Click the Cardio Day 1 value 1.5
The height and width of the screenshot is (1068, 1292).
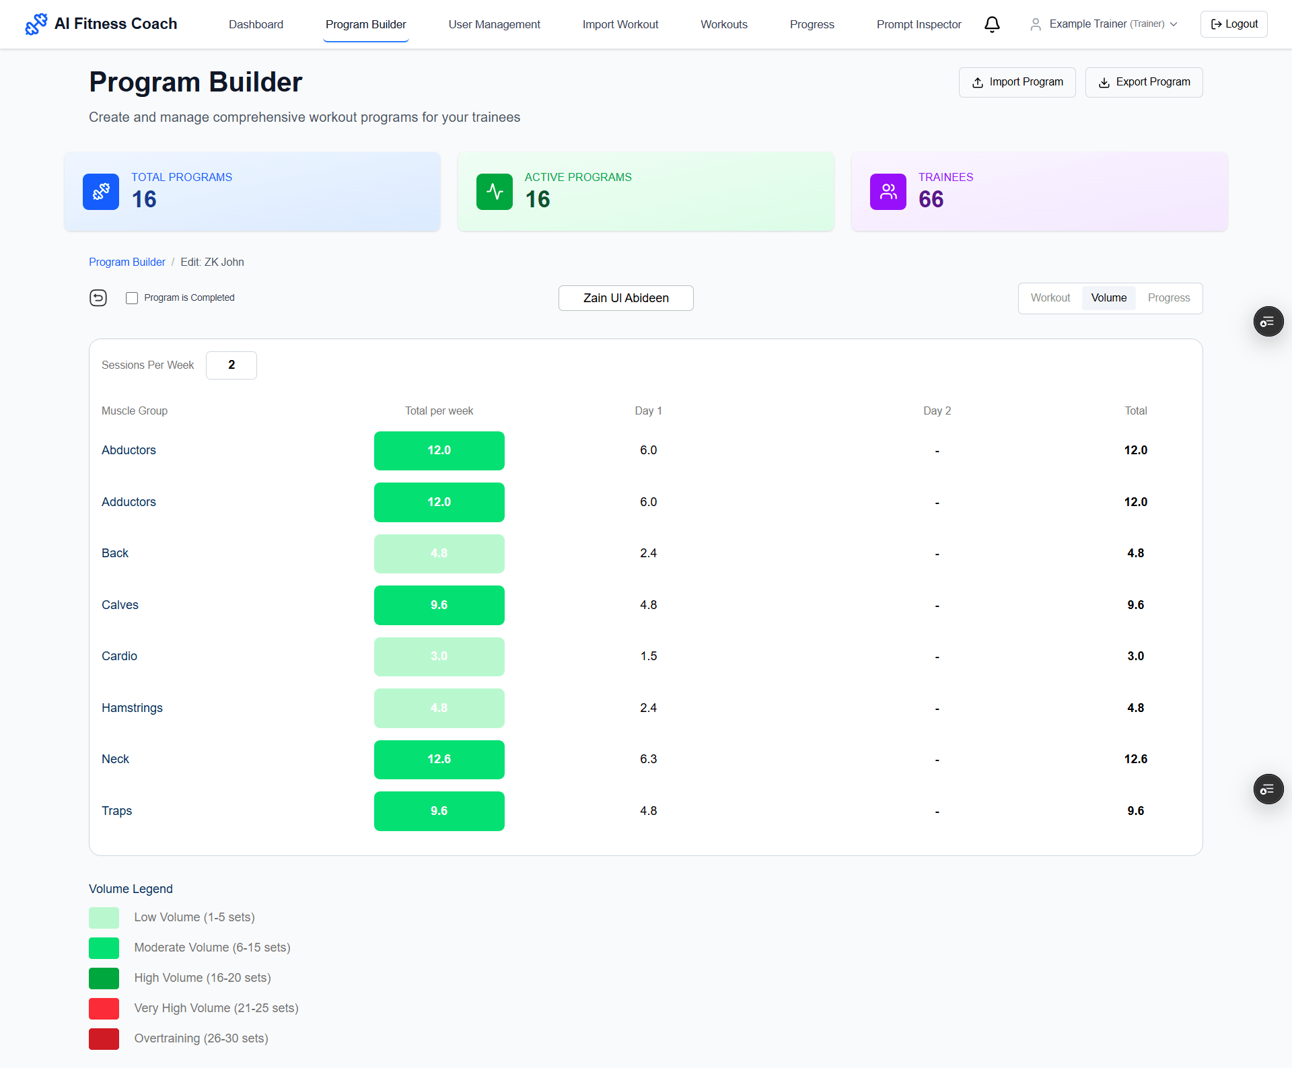[x=648, y=656]
